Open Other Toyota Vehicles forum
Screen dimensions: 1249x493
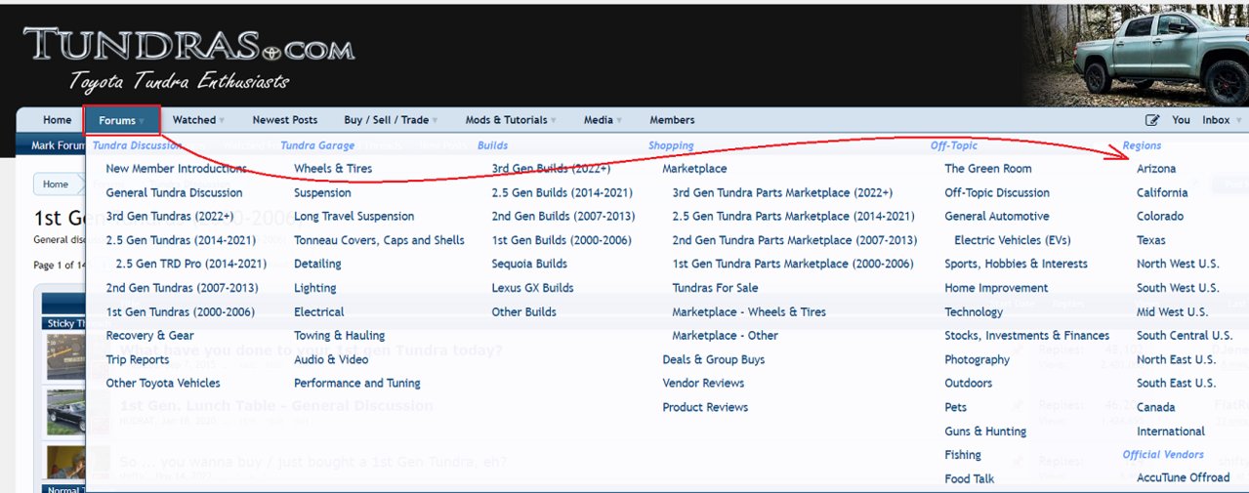[x=163, y=383]
